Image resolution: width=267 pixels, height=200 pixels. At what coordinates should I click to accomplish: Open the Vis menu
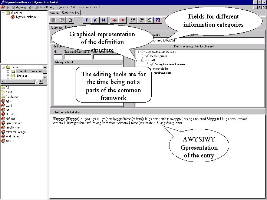[31, 7]
